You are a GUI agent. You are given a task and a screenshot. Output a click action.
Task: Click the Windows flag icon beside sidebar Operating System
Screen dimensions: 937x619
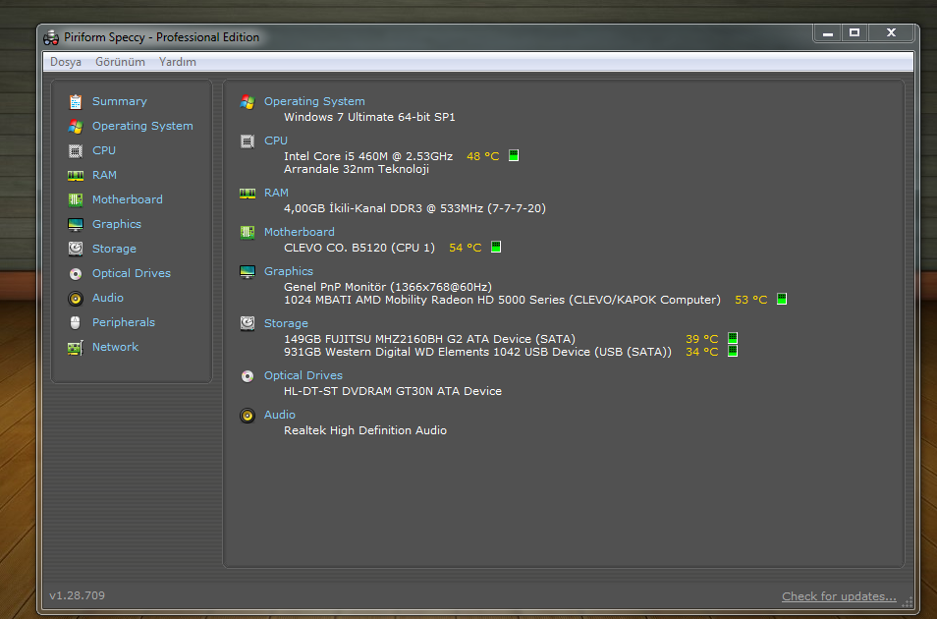click(76, 126)
